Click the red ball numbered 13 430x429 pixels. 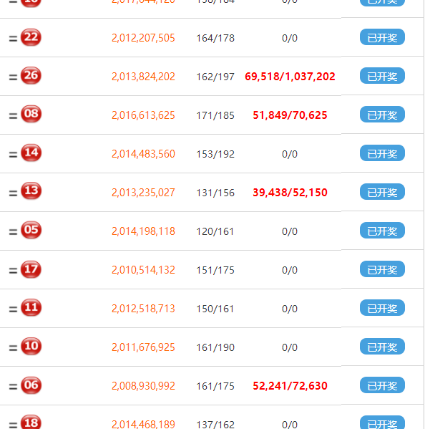point(31,192)
